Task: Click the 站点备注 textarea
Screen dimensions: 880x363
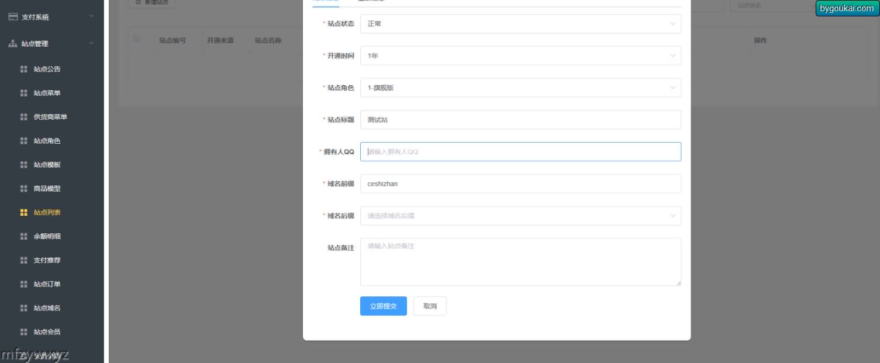Action: pos(520,262)
